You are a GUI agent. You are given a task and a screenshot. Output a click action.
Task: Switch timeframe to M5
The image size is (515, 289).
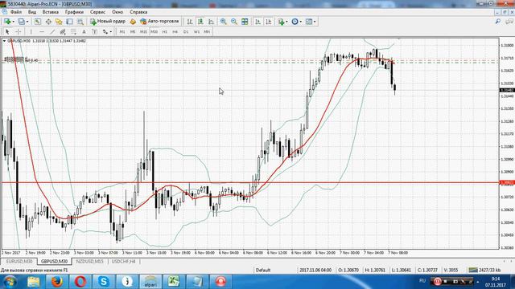point(132,32)
